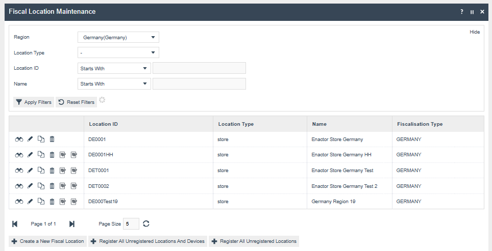The height and width of the screenshot is (251, 492).
Task: Open Location ID match-type dropdown
Action: click(114, 68)
